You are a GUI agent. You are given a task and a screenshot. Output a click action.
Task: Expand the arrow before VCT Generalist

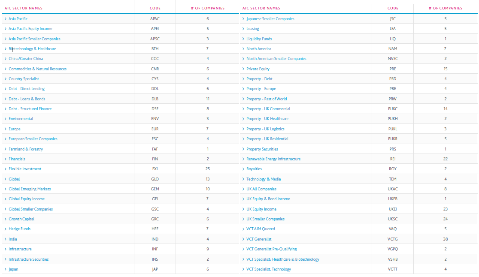(243, 239)
